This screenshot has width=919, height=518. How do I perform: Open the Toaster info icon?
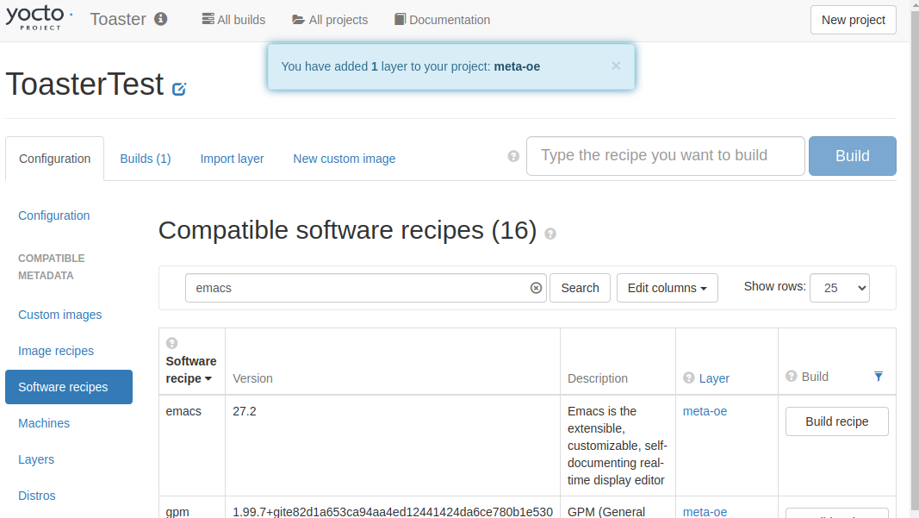tap(160, 19)
